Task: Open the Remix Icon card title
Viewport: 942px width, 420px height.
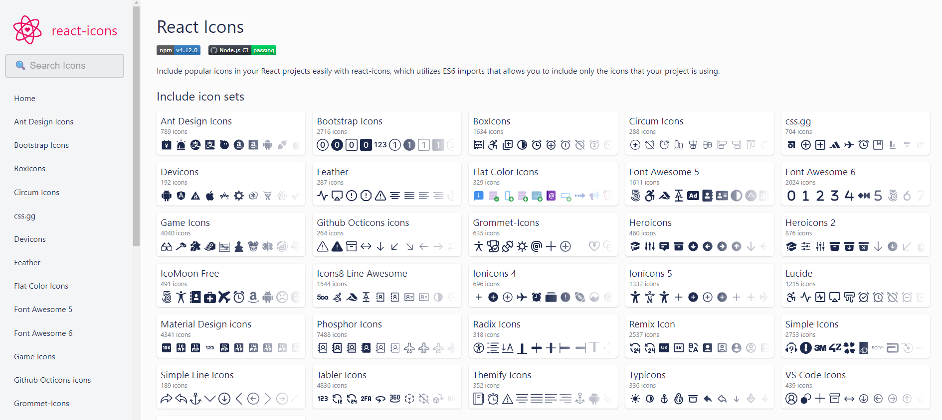Action: (x=652, y=324)
